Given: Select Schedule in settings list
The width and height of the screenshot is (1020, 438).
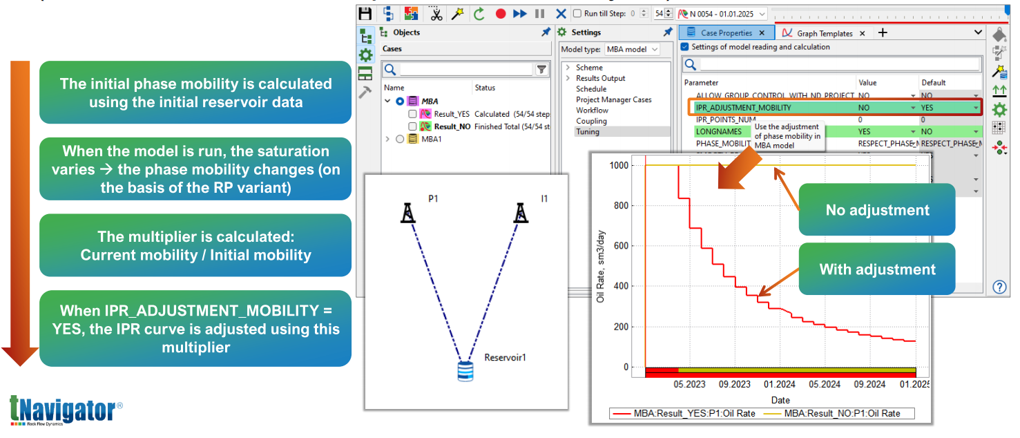Looking at the screenshot, I should (x=591, y=89).
